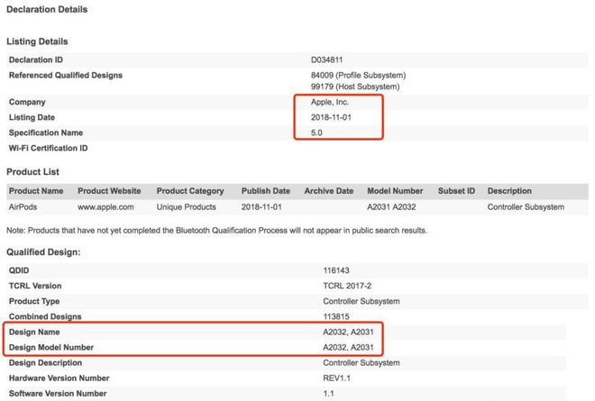Viewport: 595px width, 401px height.
Task: Select the 113815 combined designs value
Action: 336,317
